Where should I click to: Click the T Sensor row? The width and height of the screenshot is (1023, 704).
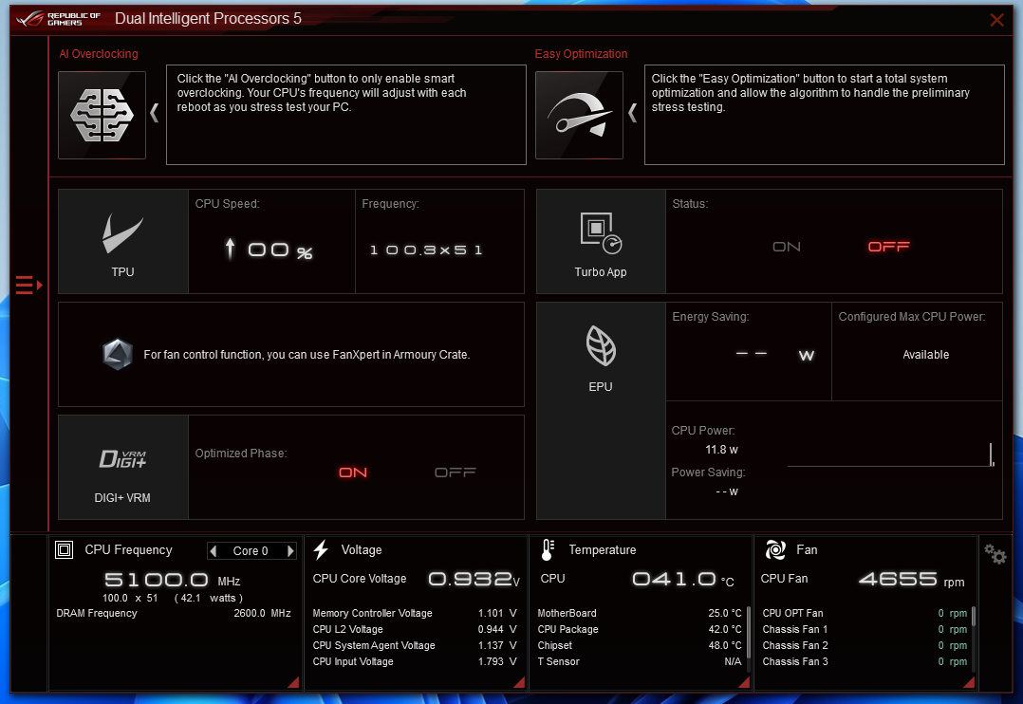tap(640, 661)
